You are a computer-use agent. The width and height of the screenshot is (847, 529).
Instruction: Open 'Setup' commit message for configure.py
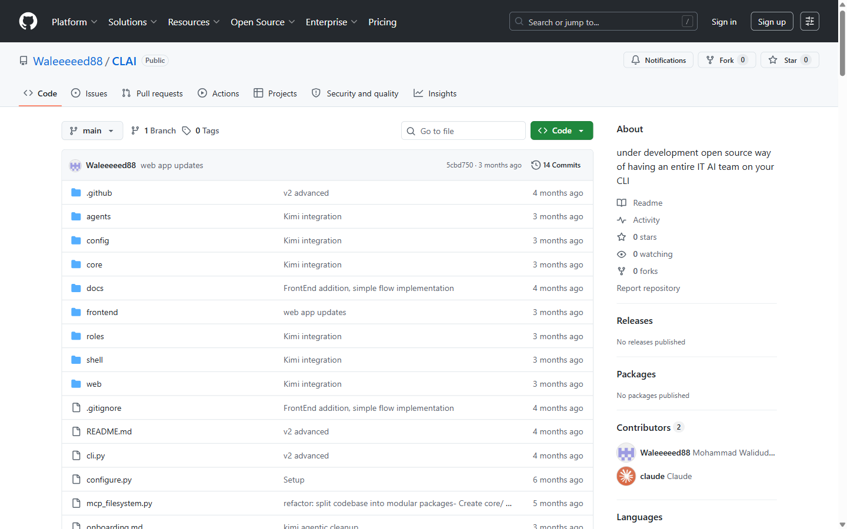[294, 480]
